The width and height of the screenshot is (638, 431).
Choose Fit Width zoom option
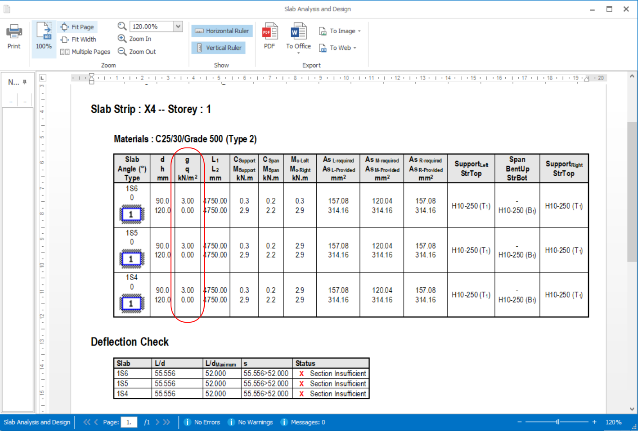(x=79, y=40)
